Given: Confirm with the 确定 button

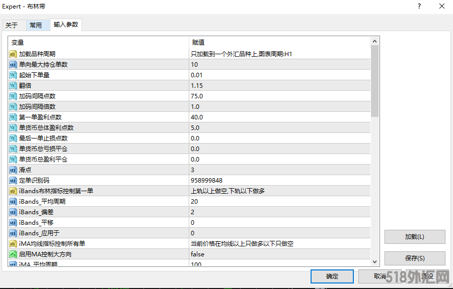Looking at the screenshot, I should 332,276.
